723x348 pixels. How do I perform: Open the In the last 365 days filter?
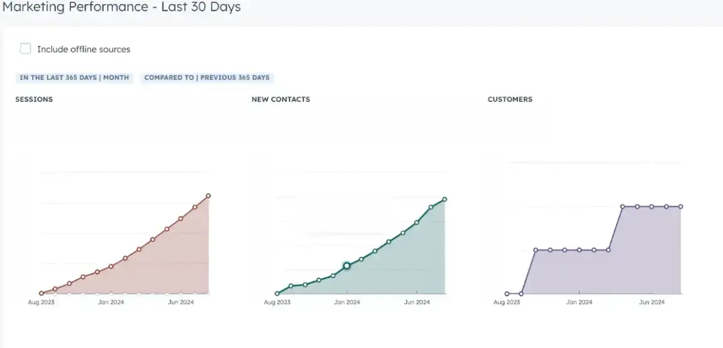(x=74, y=78)
